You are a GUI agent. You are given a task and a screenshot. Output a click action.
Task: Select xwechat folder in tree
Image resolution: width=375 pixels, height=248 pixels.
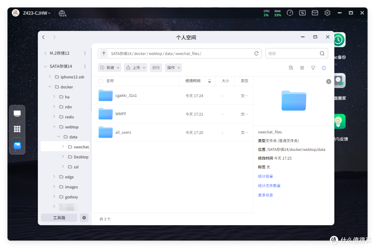pyautogui.click(x=65, y=147)
